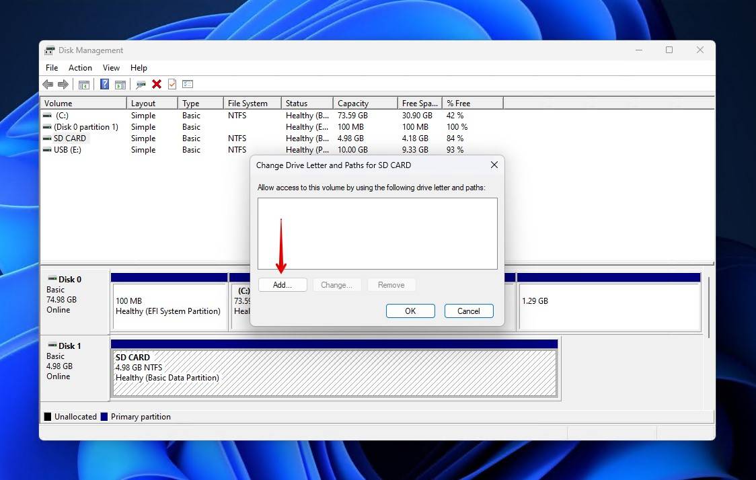Select the (C:) volume row
This screenshot has height=480, width=756.
point(272,116)
